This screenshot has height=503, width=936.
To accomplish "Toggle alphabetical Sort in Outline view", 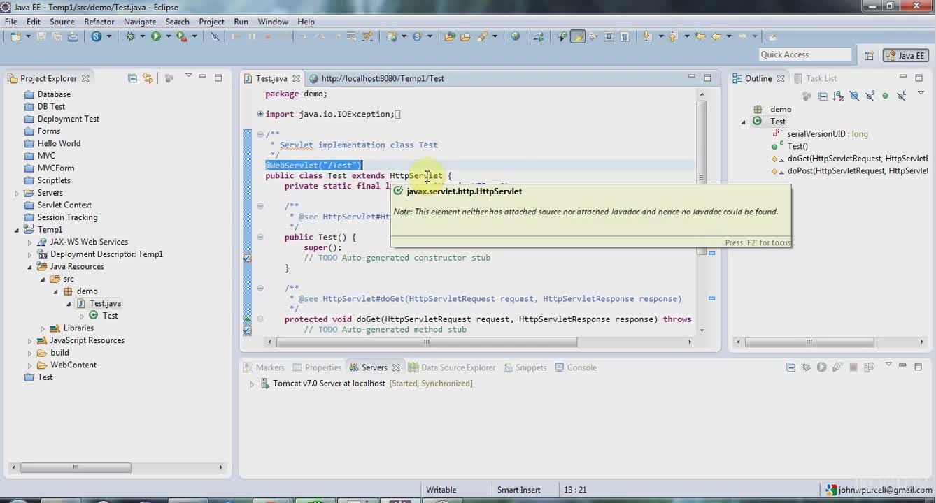I will tap(838, 96).
